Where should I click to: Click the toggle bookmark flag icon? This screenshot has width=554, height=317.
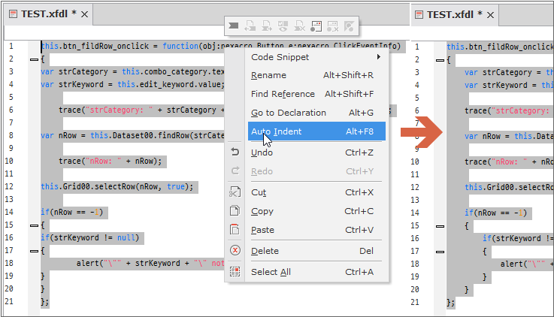tap(234, 26)
